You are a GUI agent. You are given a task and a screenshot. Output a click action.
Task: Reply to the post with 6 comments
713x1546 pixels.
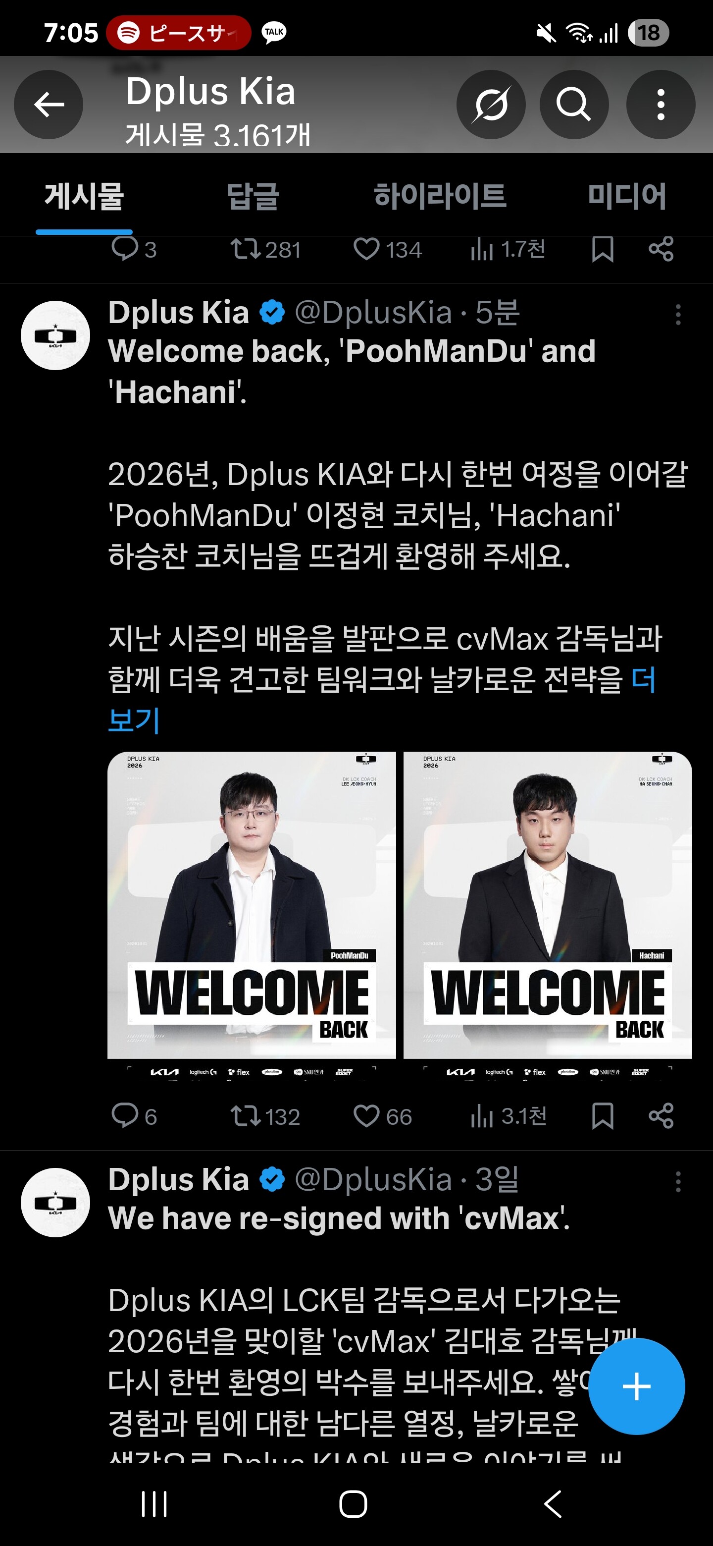[x=134, y=1116]
